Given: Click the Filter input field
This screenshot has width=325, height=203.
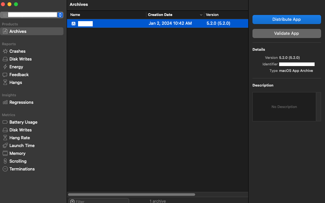Looking at the screenshot, I should pyautogui.click(x=99, y=201).
